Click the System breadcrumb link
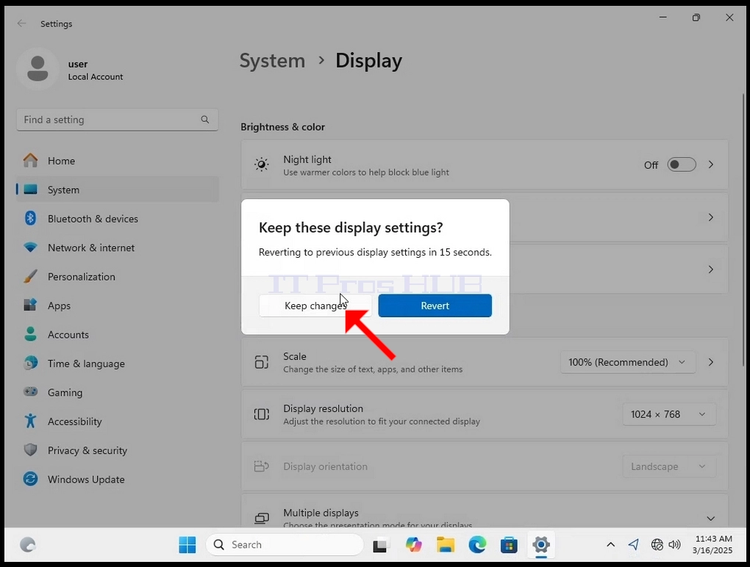The height and width of the screenshot is (567, 750). coord(272,61)
